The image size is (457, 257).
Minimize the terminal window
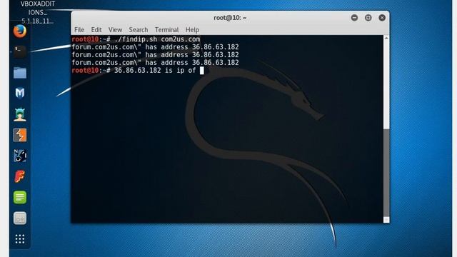click(x=354, y=18)
